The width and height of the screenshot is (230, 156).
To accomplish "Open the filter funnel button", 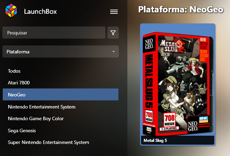I will point(113,33).
